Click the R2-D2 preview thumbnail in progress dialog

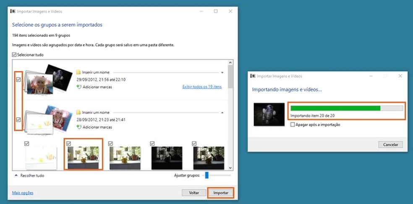(x=269, y=114)
